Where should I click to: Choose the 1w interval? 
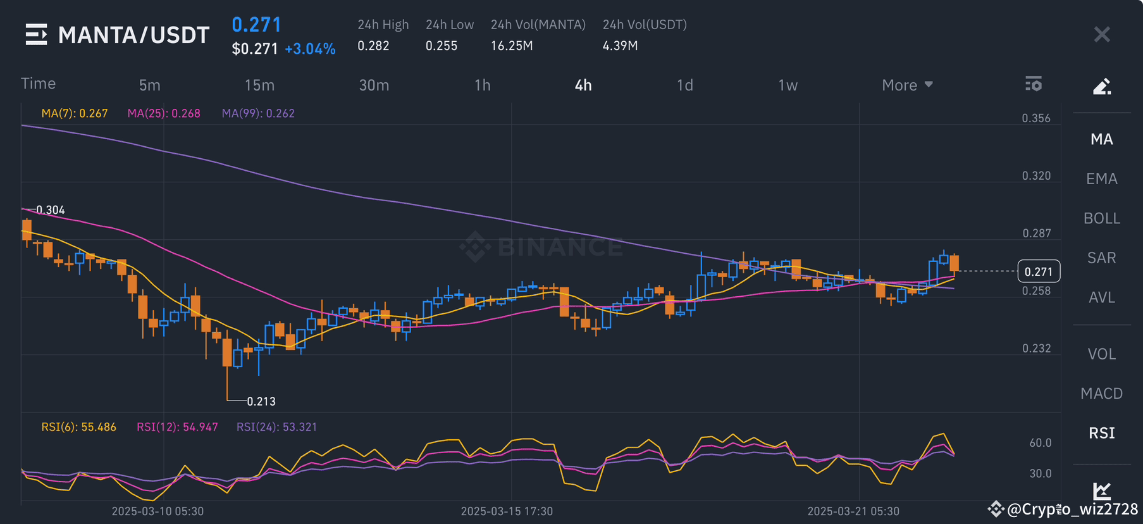tap(788, 85)
